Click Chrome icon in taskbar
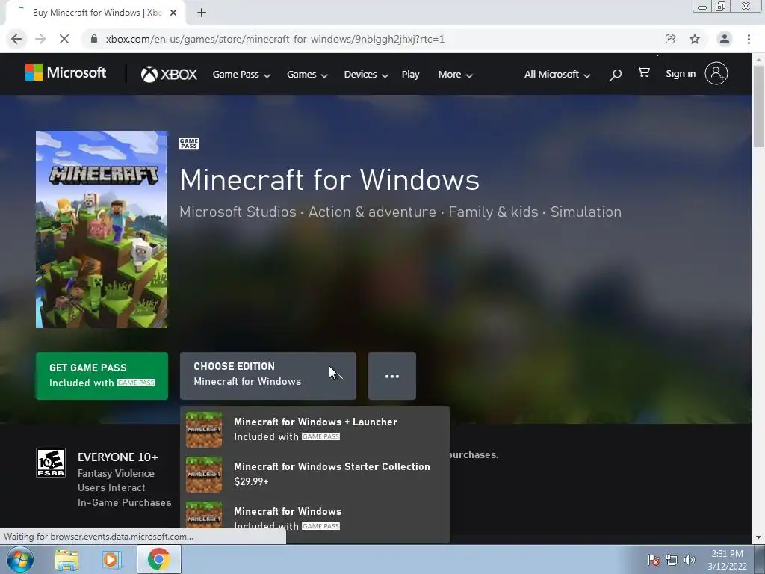Image resolution: width=765 pixels, height=574 pixels. click(159, 559)
